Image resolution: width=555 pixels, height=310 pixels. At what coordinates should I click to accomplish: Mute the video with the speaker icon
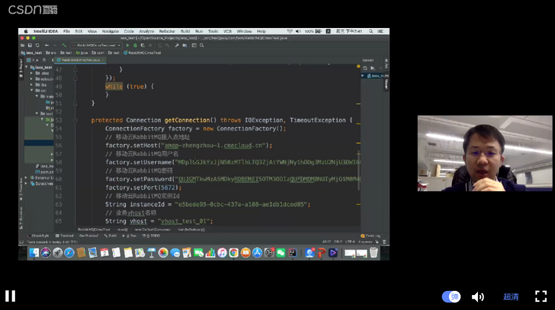(x=478, y=297)
